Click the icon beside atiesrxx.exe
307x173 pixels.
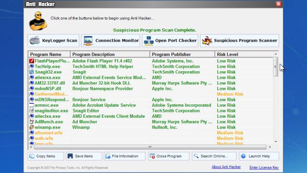pos(32,77)
